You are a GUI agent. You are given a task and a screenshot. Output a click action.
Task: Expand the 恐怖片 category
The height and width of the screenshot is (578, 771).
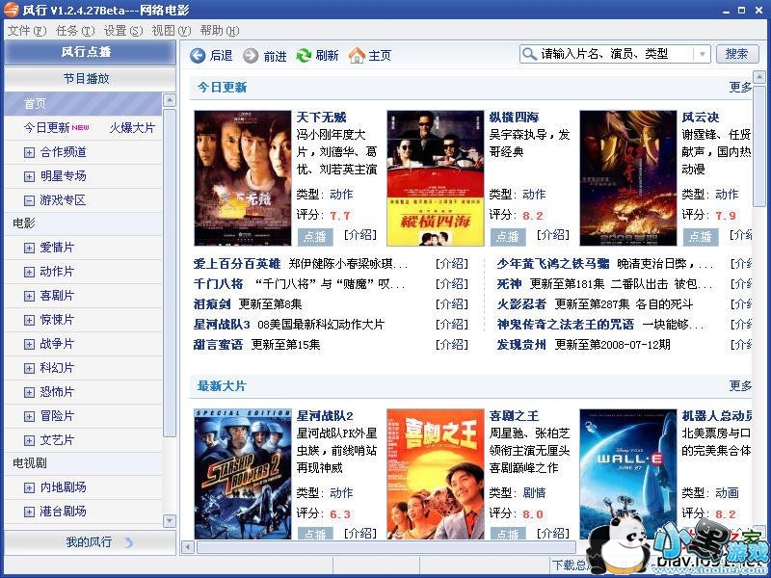coord(29,392)
